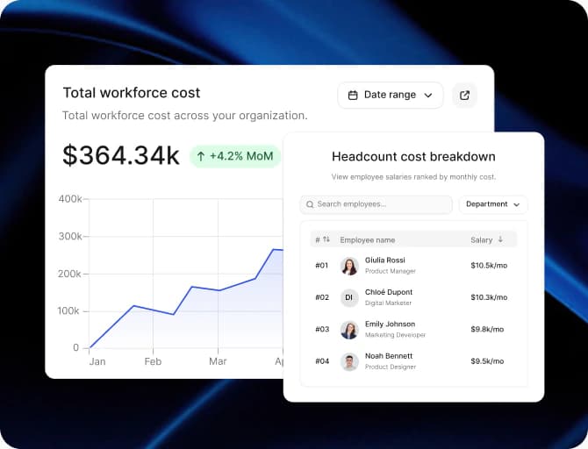Click Giulia Rossi's avatar
The width and height of the screenshot is (588, 449).
[349, 266]
